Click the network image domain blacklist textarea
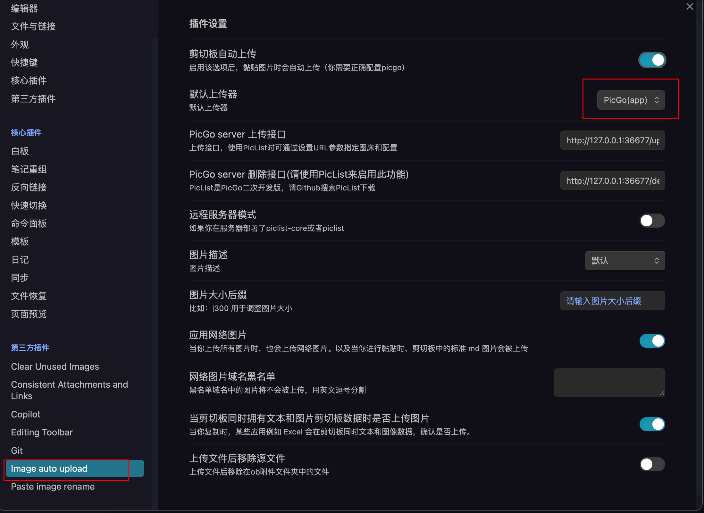704x513 pixels. click(x=609, y=382)
